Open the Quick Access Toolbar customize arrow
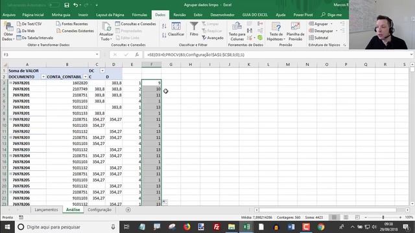415x233 pixels. 97,5
